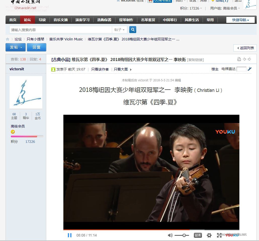Click the green post icon beside 发表于
The width and height of the screenshot is (259, 241).
coord(53,70)
